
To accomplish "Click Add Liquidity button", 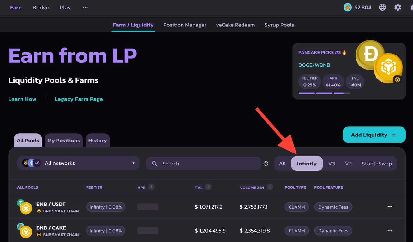I will coord(374,135).
